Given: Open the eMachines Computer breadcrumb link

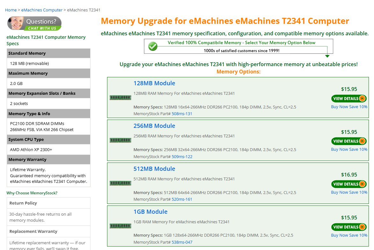Looking at the screenshot, I should 42,10.
